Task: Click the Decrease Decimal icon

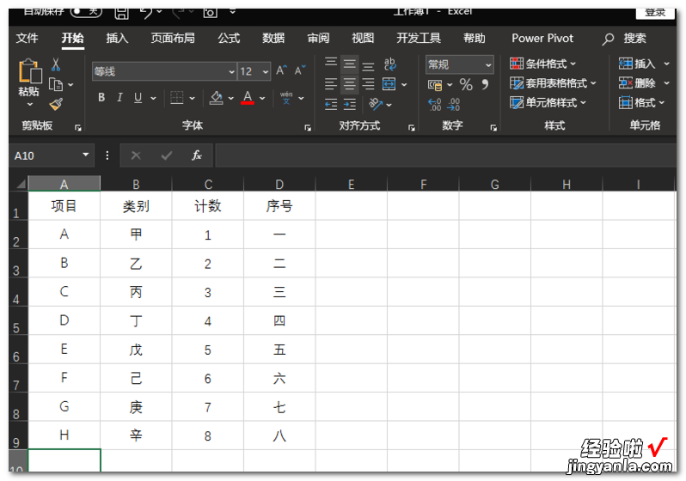Action: (454, 104)
